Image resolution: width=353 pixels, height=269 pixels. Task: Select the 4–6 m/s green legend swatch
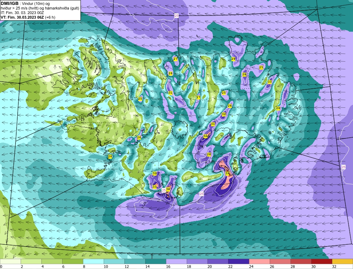click(52, 262)
